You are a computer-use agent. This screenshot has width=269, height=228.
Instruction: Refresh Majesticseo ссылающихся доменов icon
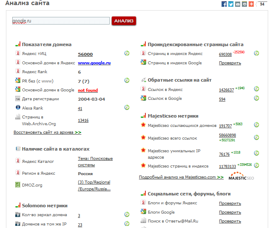click(x=256, y=125)
